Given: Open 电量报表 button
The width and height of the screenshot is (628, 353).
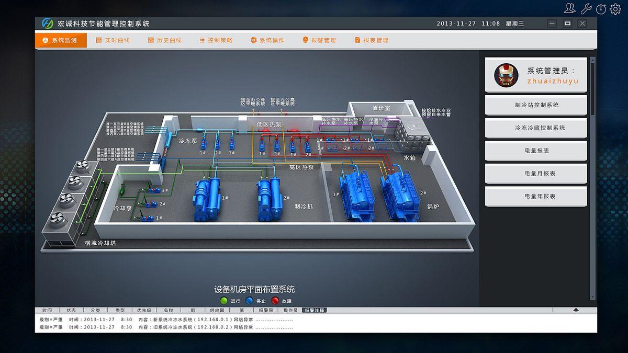Looking at the screenshot, I should 536,151.
